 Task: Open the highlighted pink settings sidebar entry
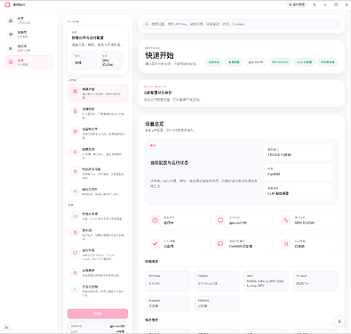click(28, 62)
